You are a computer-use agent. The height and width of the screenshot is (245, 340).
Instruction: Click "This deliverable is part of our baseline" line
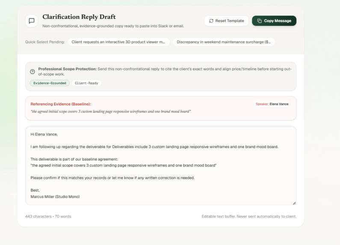click(74, 159)
